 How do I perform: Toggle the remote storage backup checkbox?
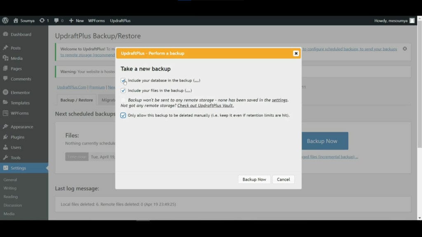123,100
